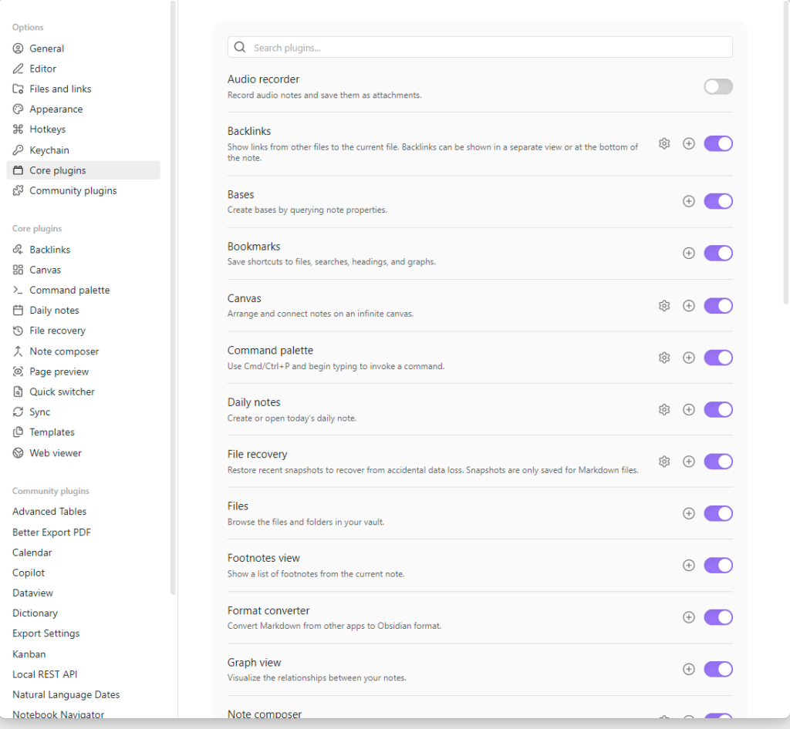The image size is (790, 729).
Task: Open the Web viewer plugin icon
Action: coord(17,452)
